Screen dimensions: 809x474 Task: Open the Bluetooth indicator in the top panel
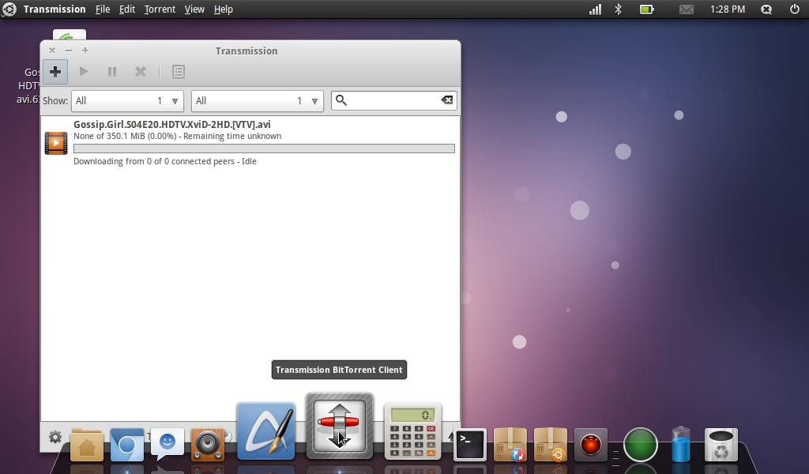pyautogui.click(x=618, y=9)
